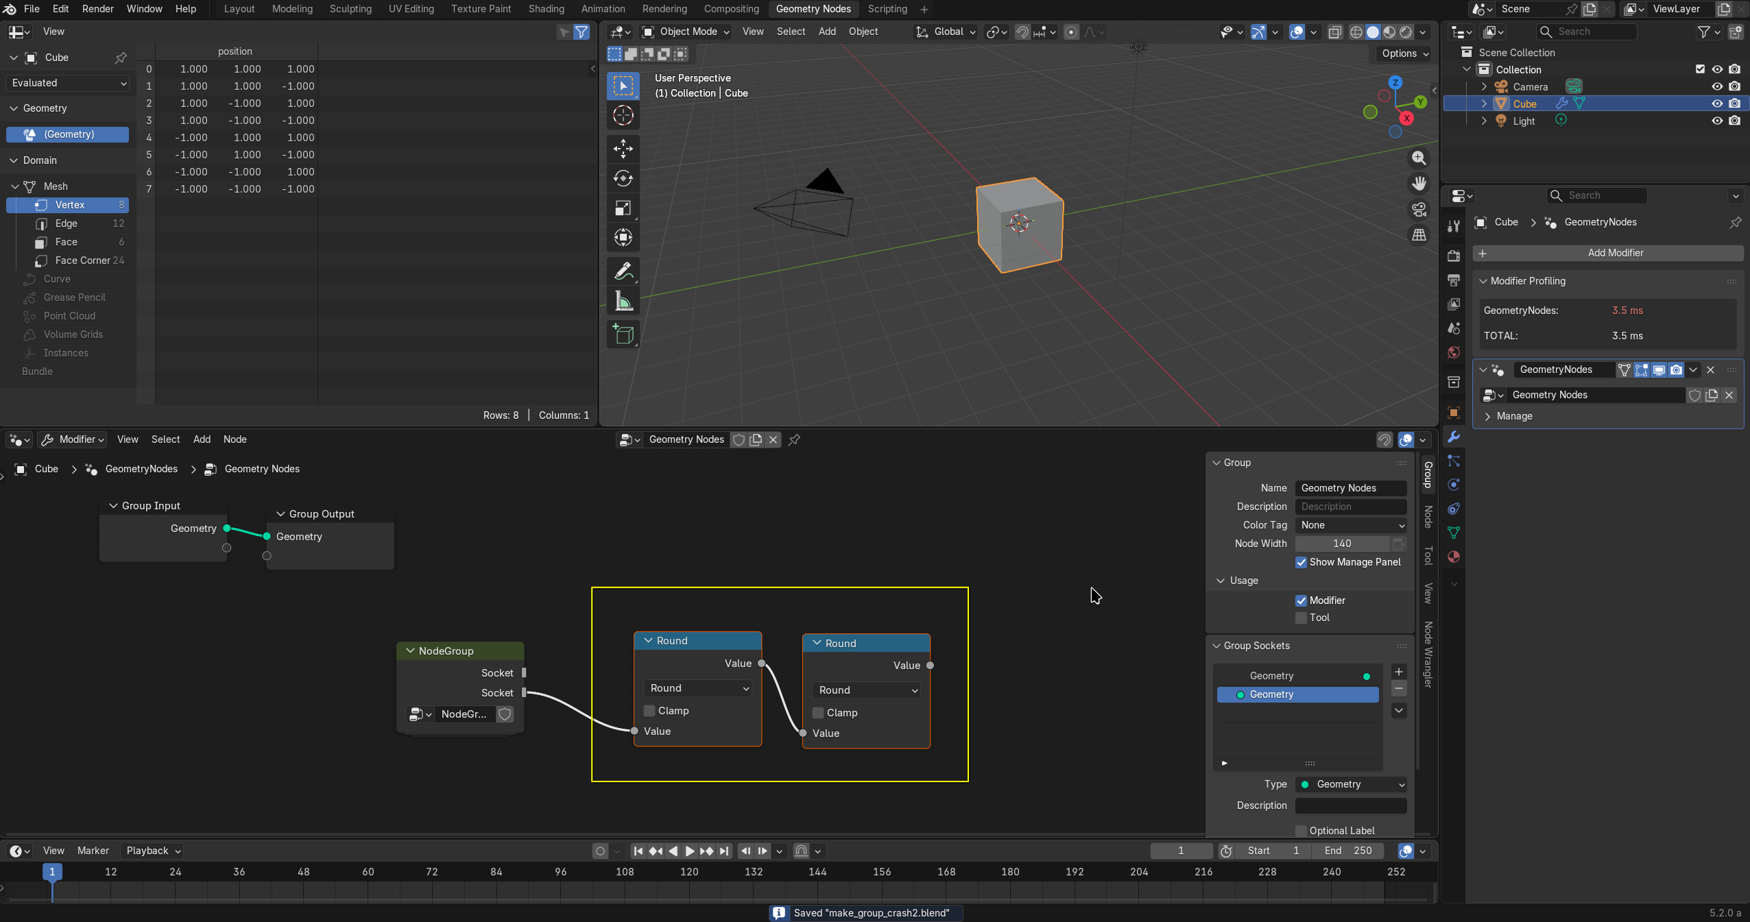Open the Modifiers wrench properties tab
The width and height of the screenshot is (1750, 922).
1453,437
